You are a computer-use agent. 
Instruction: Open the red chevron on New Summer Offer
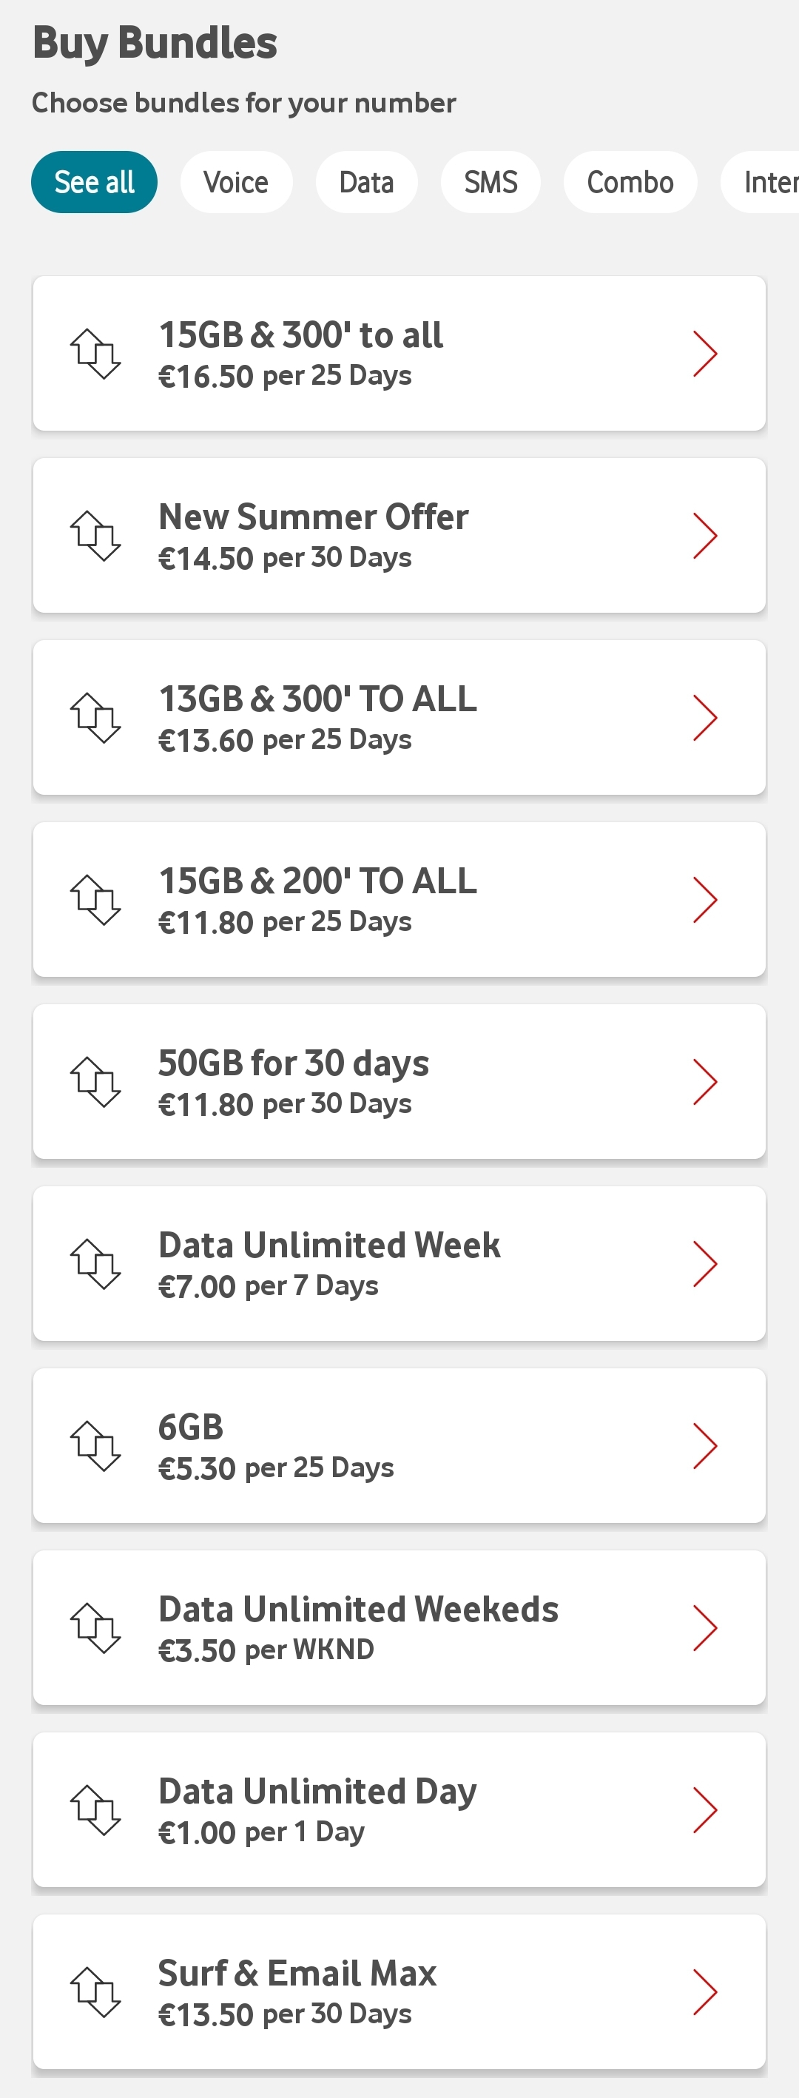coord(704,536)
